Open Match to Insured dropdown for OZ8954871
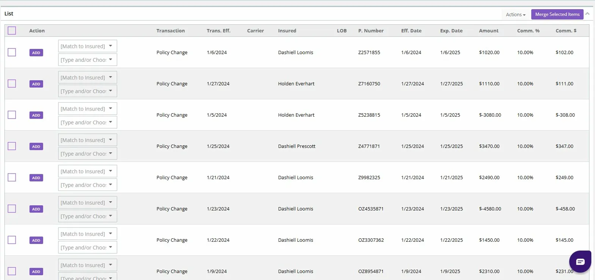The width and height of the screenshot is (595, 280). coord(88,265)
